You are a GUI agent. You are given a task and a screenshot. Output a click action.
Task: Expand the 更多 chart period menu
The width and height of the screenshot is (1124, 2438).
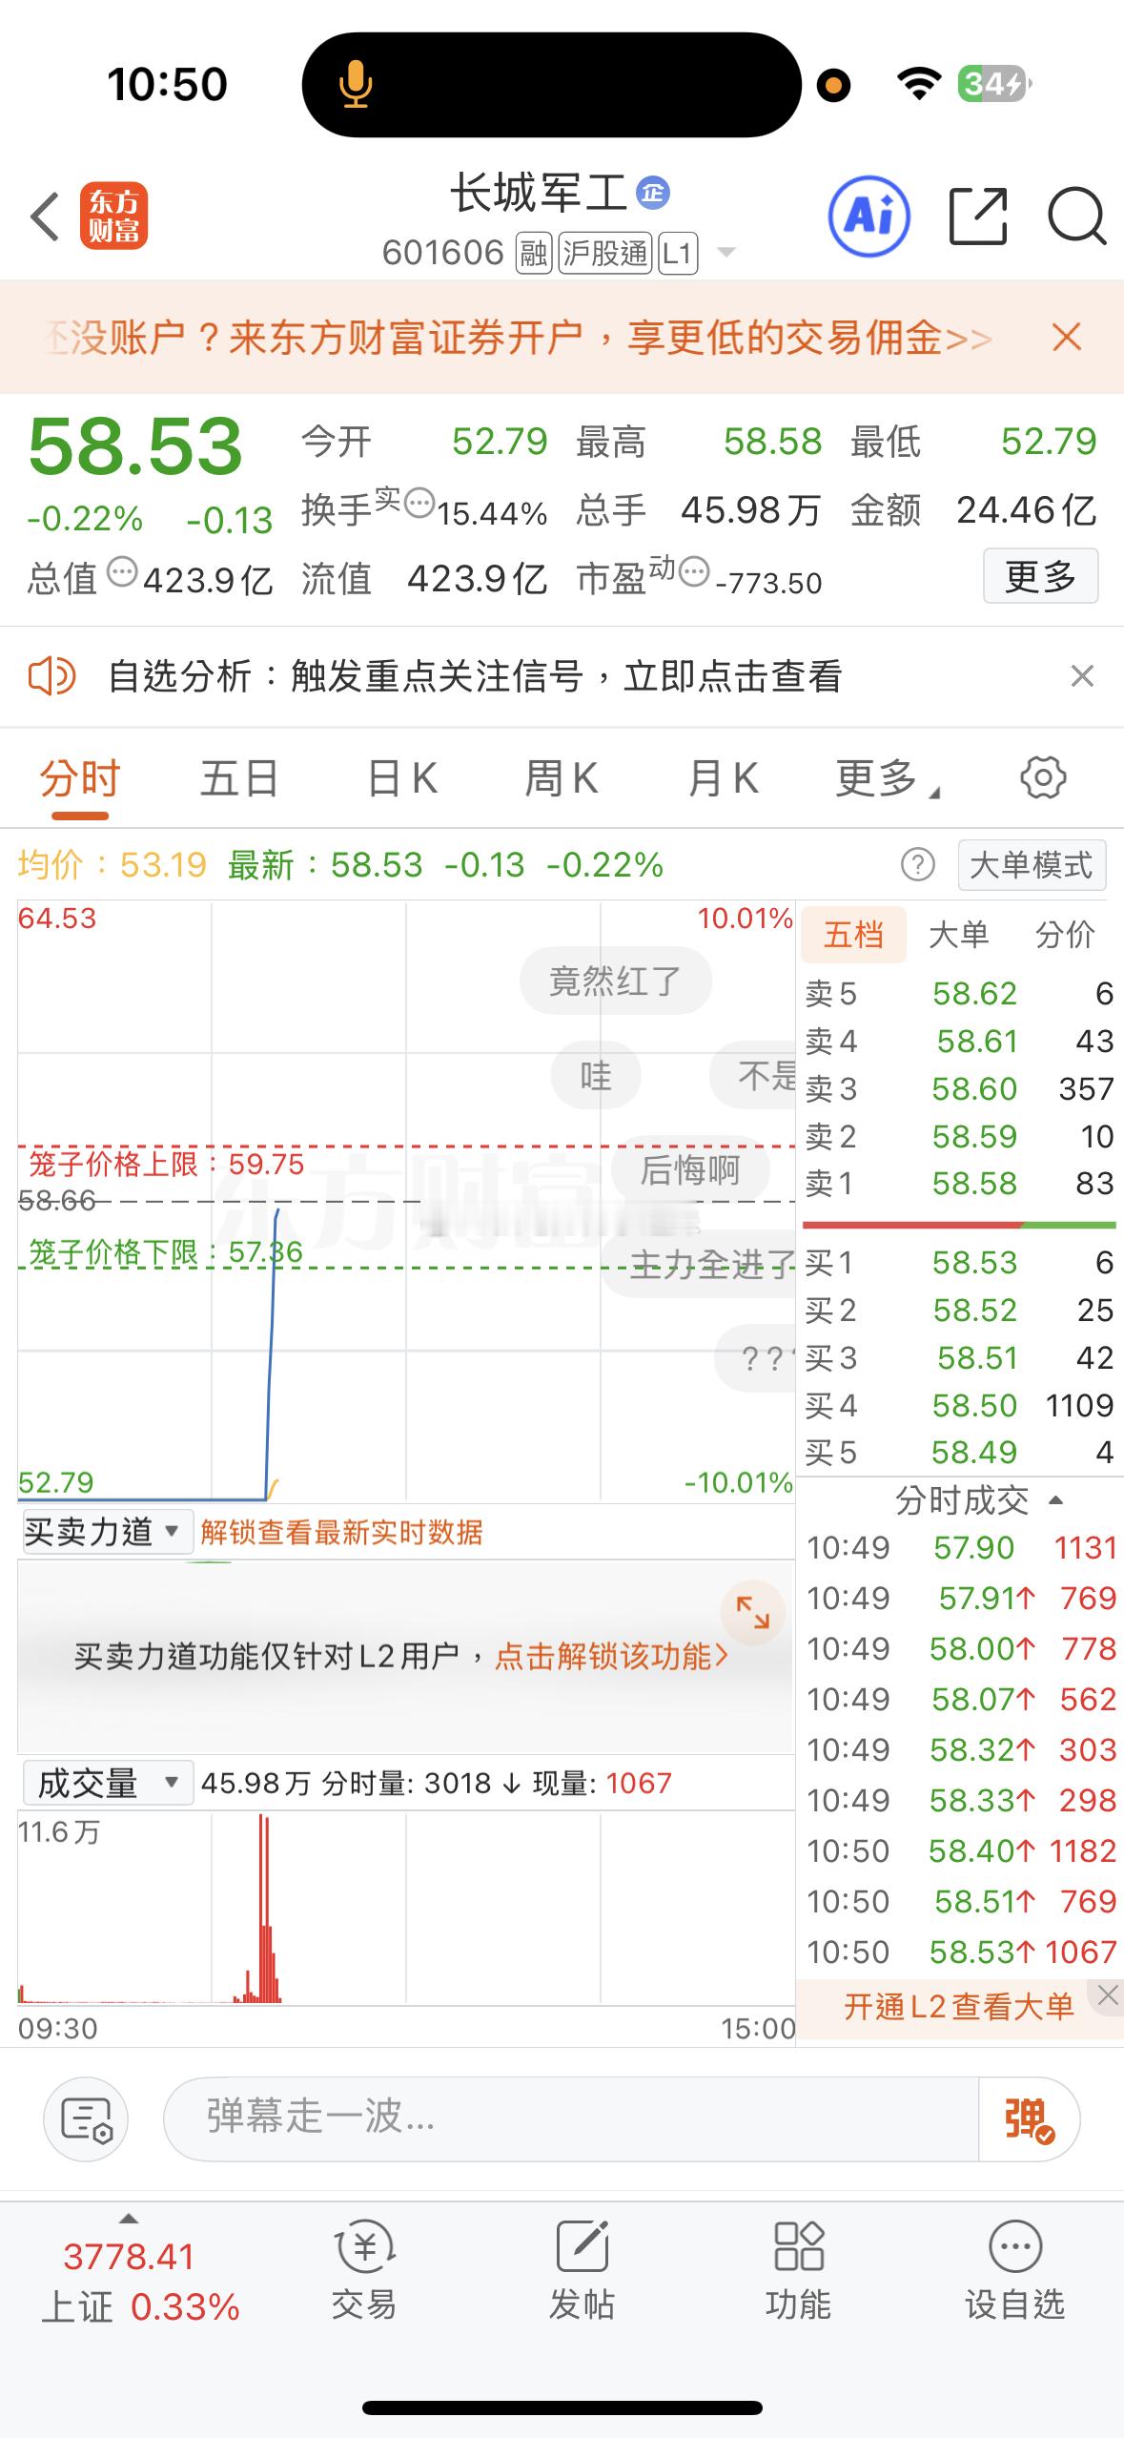point(888,778)
